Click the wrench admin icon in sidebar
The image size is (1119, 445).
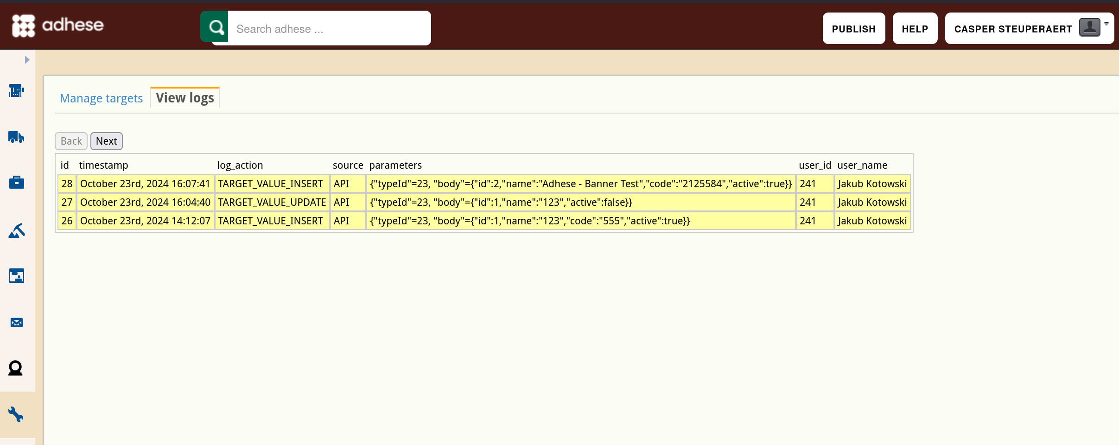[x=16, y=414]
